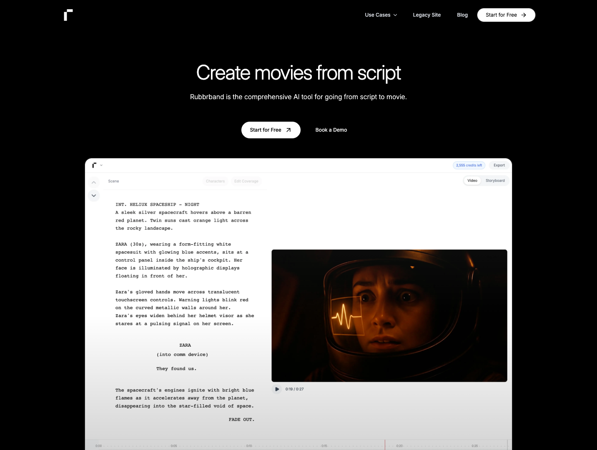Click the up chevron to view the previous scene

93,182
